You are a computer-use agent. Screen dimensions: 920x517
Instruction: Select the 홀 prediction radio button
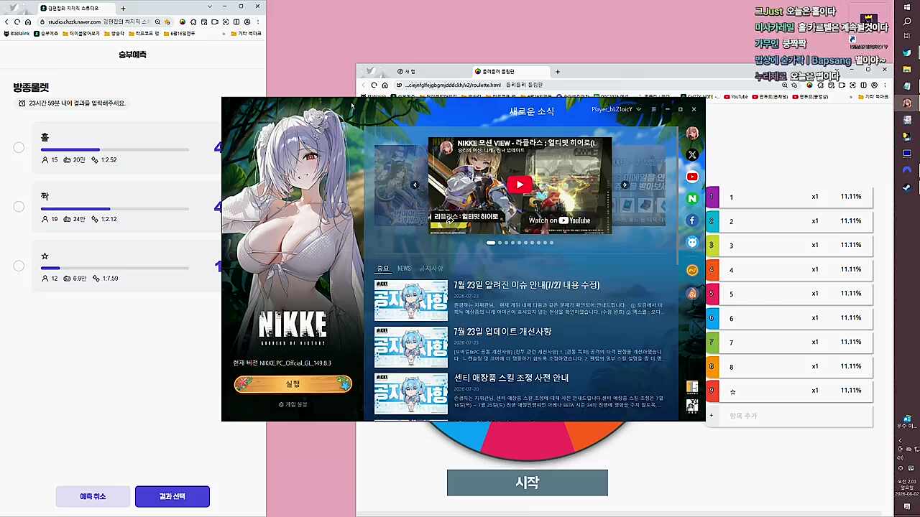(19, 147)
